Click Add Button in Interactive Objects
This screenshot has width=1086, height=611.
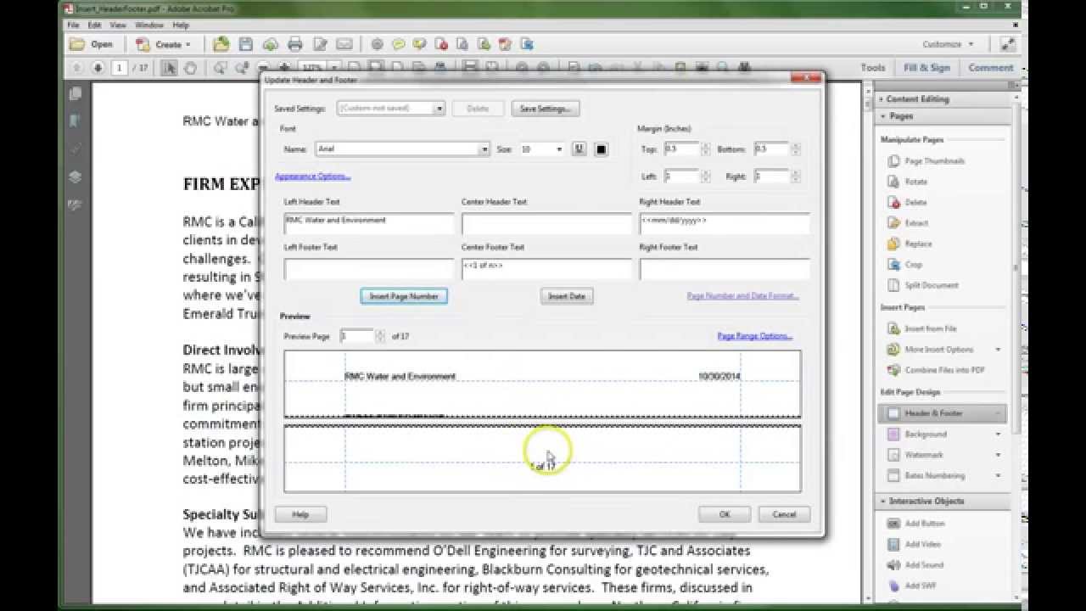(915, 524)
